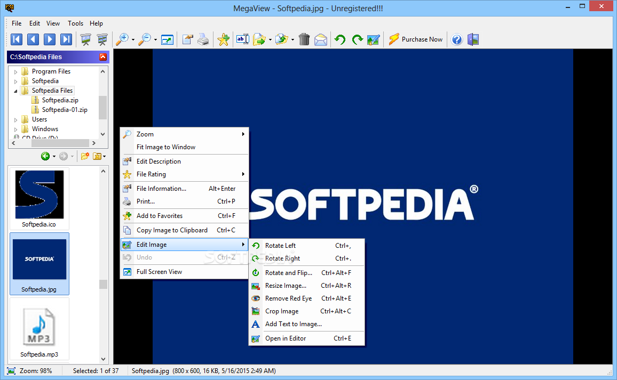Image resolution: width=617 pixels, height=380 pixels.
Task: Click the green Back navigation arrow
Action: click(45, 156)
